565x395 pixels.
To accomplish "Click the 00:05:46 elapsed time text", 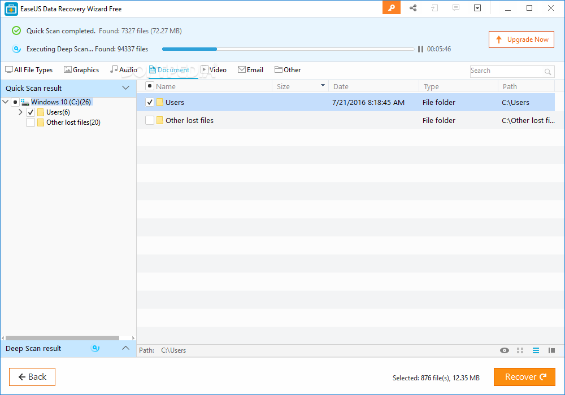I will point(439,49).
